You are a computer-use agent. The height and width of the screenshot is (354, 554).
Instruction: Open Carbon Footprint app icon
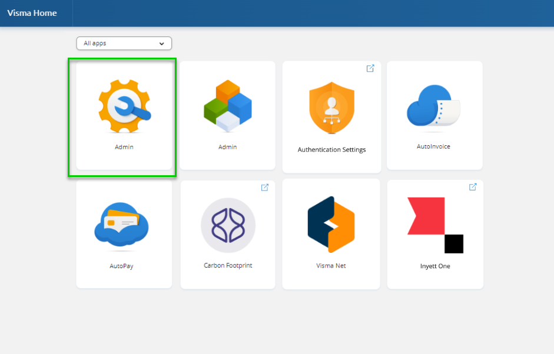pos(228,225)
